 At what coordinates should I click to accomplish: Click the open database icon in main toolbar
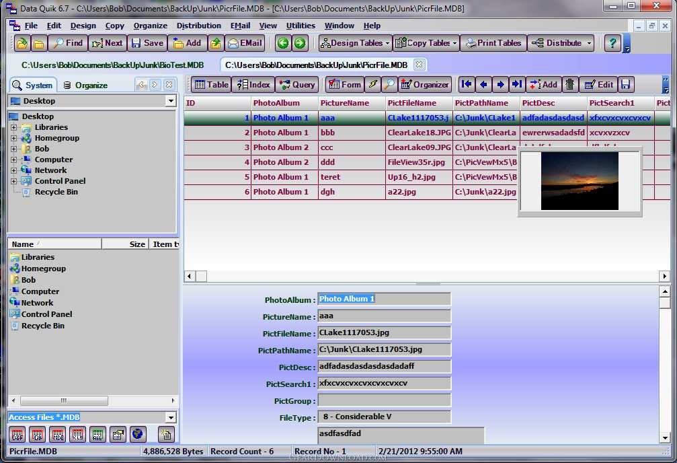tap(22, 43)
